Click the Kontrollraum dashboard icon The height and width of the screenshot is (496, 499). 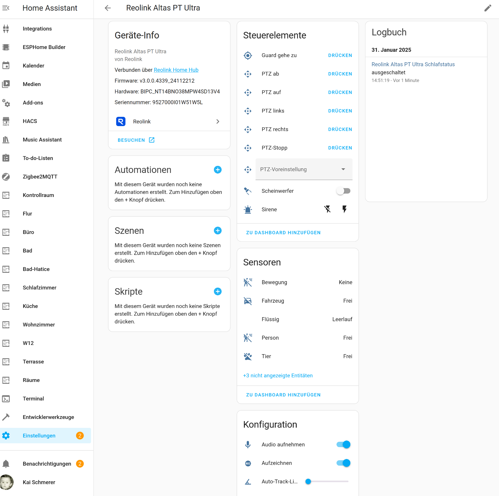coord(6,195)
